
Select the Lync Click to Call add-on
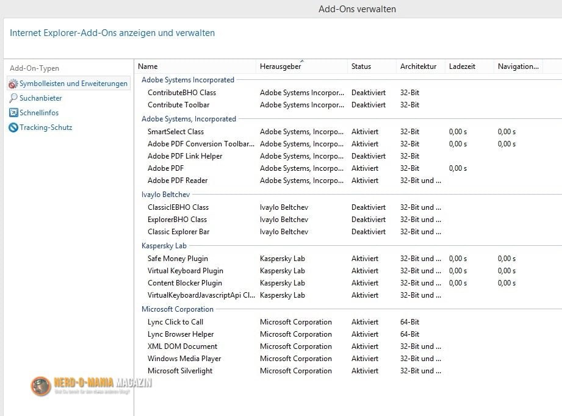coord(175,322)
